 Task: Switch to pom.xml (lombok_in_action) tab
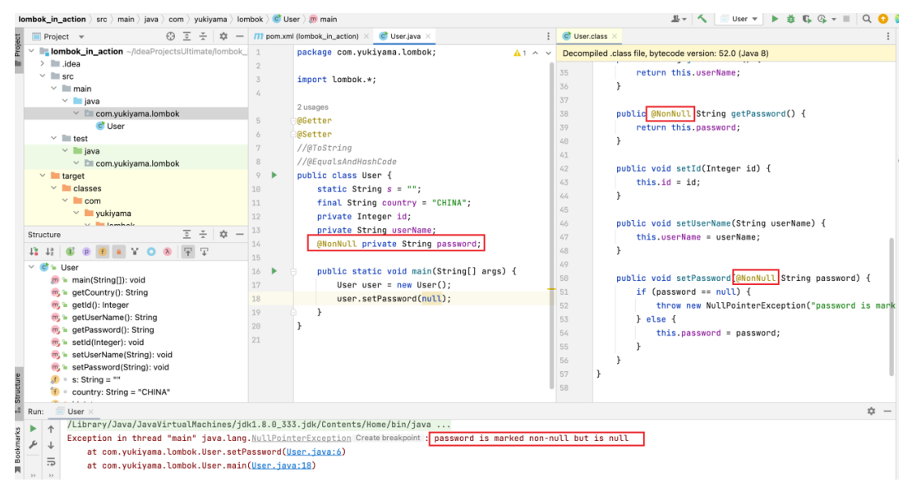(312, 36)
